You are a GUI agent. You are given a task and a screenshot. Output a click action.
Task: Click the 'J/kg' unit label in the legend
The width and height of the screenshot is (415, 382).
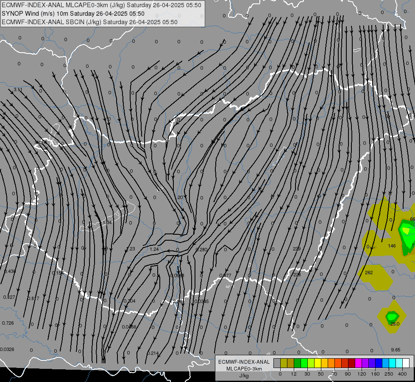pos(244,376)
